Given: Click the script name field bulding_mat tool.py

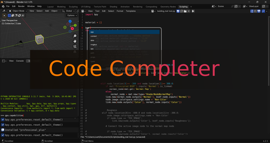Looking at the screenshot, I should click(x=166, y=11).
